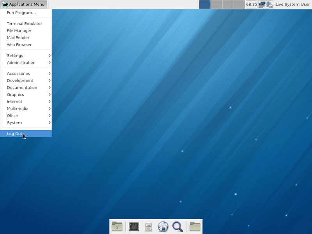Screen dimensions: 312x234
Task: Launch Mail Reader from the menu
Action: [26, 37]
